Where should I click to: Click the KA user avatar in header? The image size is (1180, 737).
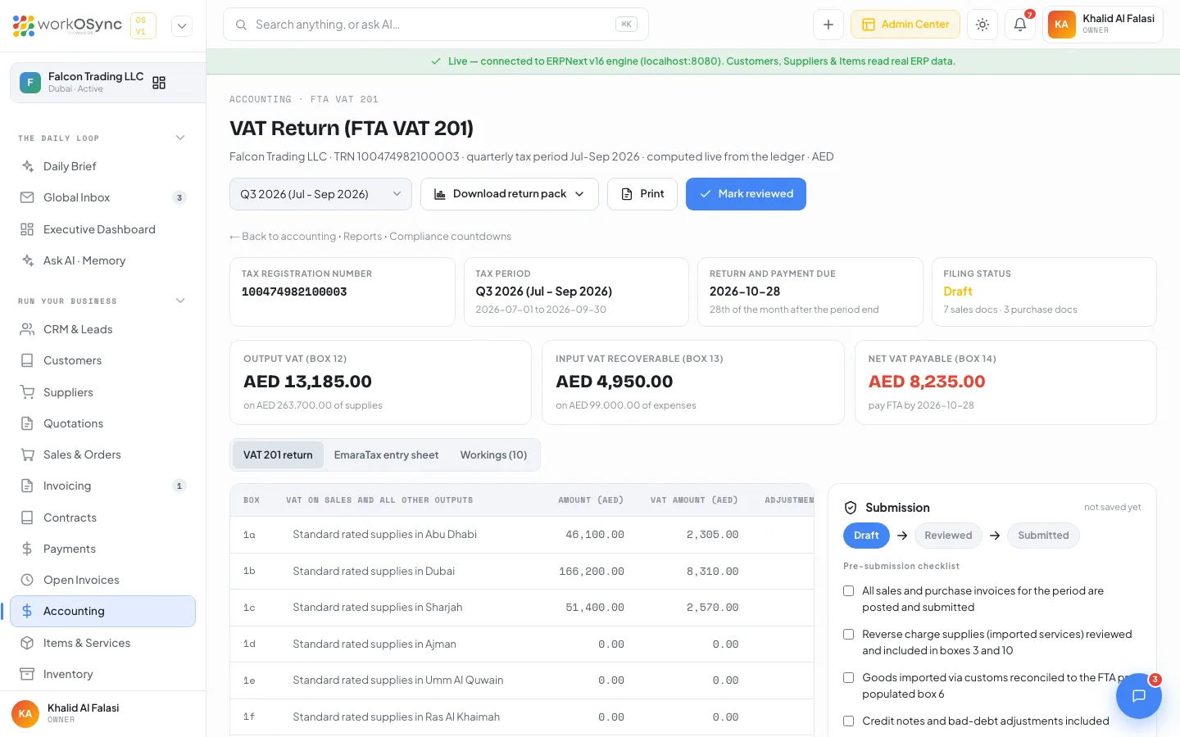click(x=1061, y=25)
